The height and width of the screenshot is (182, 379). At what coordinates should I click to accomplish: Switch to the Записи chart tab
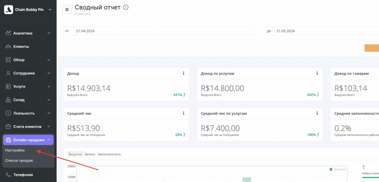tap(89, 154)
